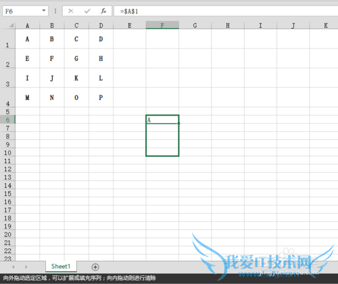Select column C header
The image size is (338, 284).
point(76,25)
